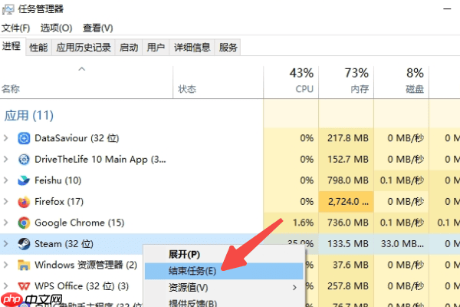Click the 798.0 MB memory cell for Feishu

point(347,180)
